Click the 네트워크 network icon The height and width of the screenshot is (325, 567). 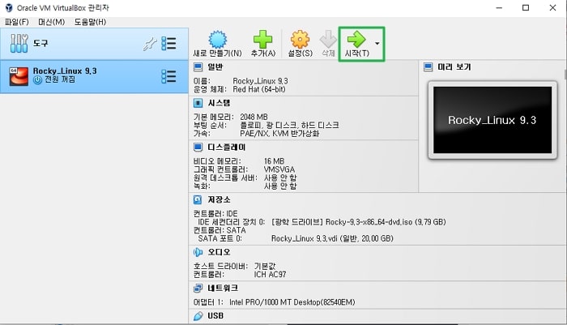click(198, 289)
